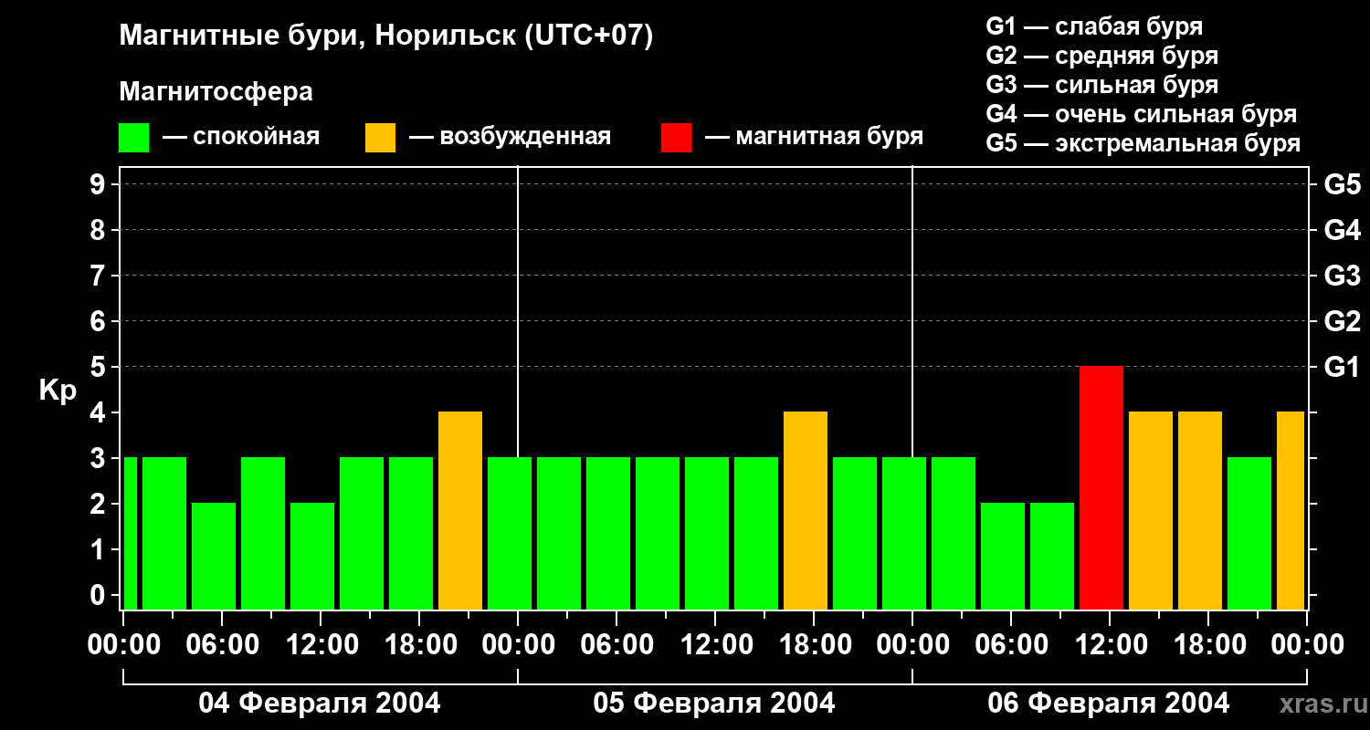Image resolution: width=1370 pixels, height=730 pixels.
Task: Click the '04 Февраля 2004' date label
Action: pos(320,704)
